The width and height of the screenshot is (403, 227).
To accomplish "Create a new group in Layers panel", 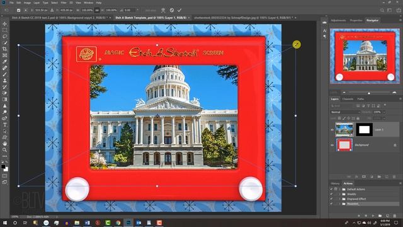I will coord(379,177).
